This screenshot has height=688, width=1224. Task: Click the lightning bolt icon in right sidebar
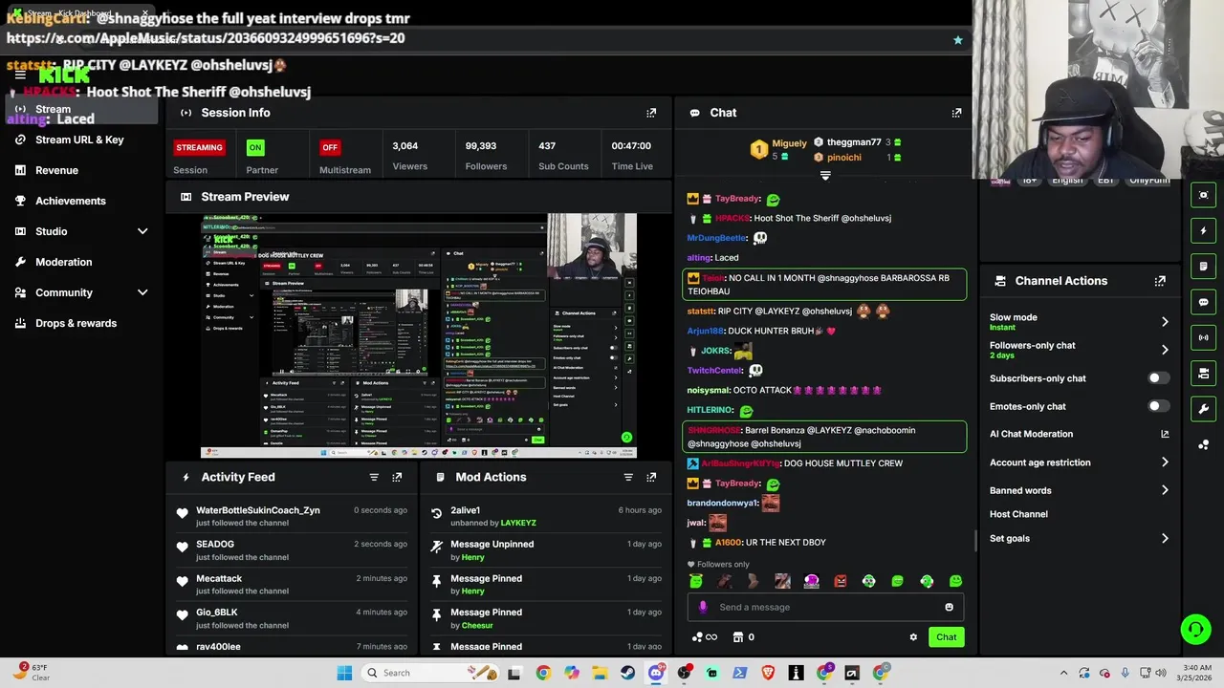click(1203, 231)
